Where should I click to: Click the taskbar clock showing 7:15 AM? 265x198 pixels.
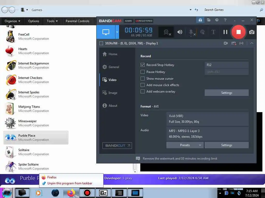coord(252,193)
